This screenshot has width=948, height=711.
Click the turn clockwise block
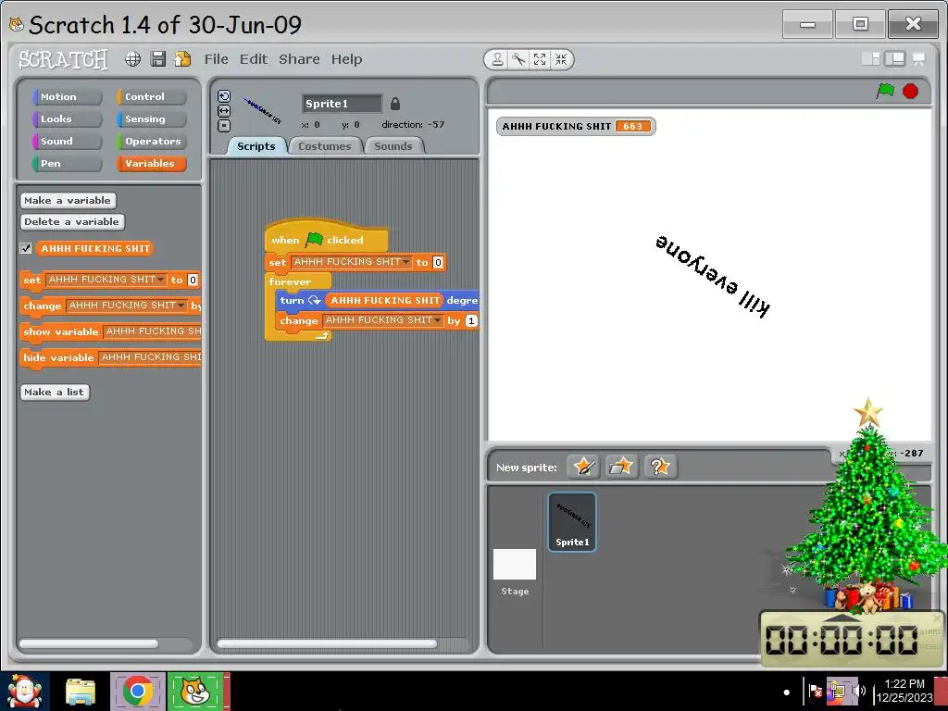(x=378, y=301)
